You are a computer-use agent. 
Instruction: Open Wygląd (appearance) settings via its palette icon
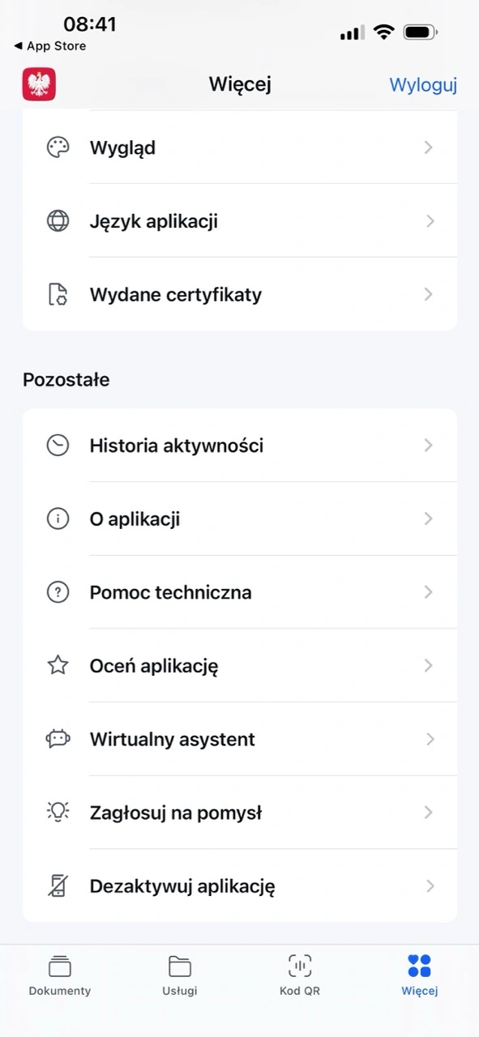58,147
